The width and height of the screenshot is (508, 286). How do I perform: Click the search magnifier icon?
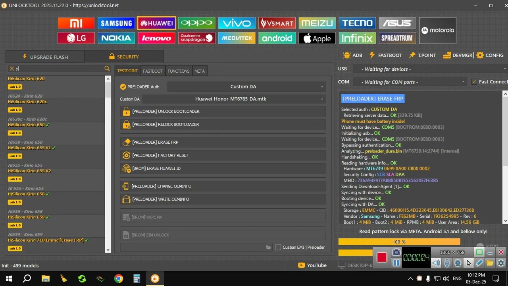107,69
